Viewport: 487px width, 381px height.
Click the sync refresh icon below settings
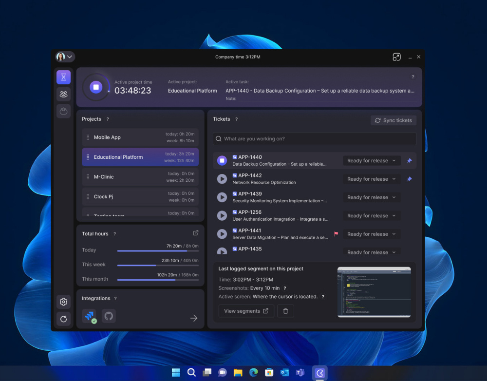pos(63,319)
